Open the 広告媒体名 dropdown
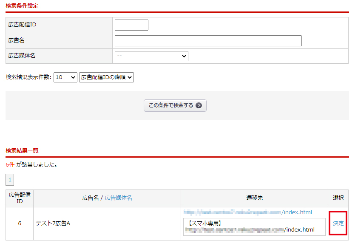The height and width of the screenshot is (246, 355). [x=151, y=56]
